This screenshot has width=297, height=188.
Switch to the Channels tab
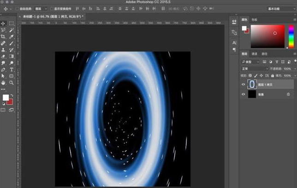point(254,54)
